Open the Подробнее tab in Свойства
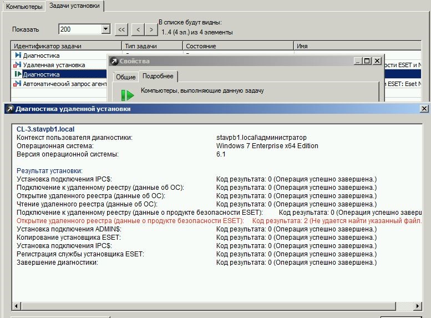The image size is (431, 318). click(158, 76)
